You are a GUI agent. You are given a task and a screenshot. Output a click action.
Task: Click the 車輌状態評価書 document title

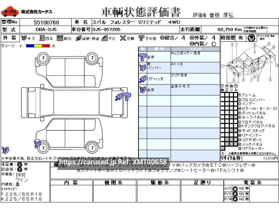141,12
